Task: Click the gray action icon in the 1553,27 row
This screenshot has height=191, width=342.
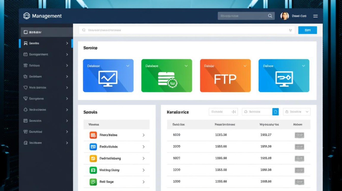Action: (299, 135)
